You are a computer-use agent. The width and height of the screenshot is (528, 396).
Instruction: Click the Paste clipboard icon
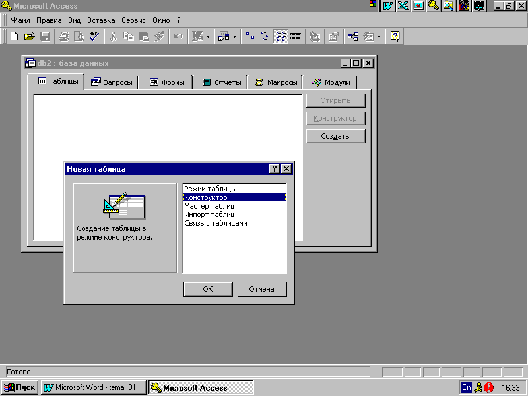pos(144,36)
